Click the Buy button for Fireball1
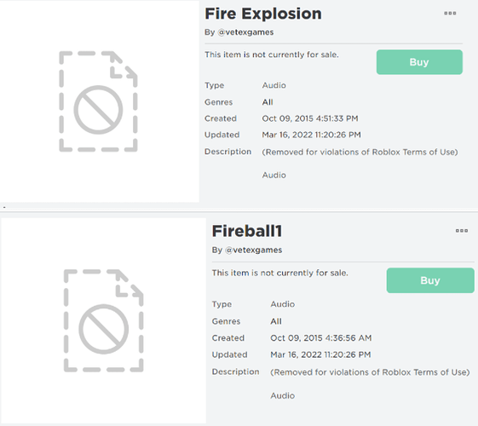This screenshot has height=426, width=478. coord(430,280)
